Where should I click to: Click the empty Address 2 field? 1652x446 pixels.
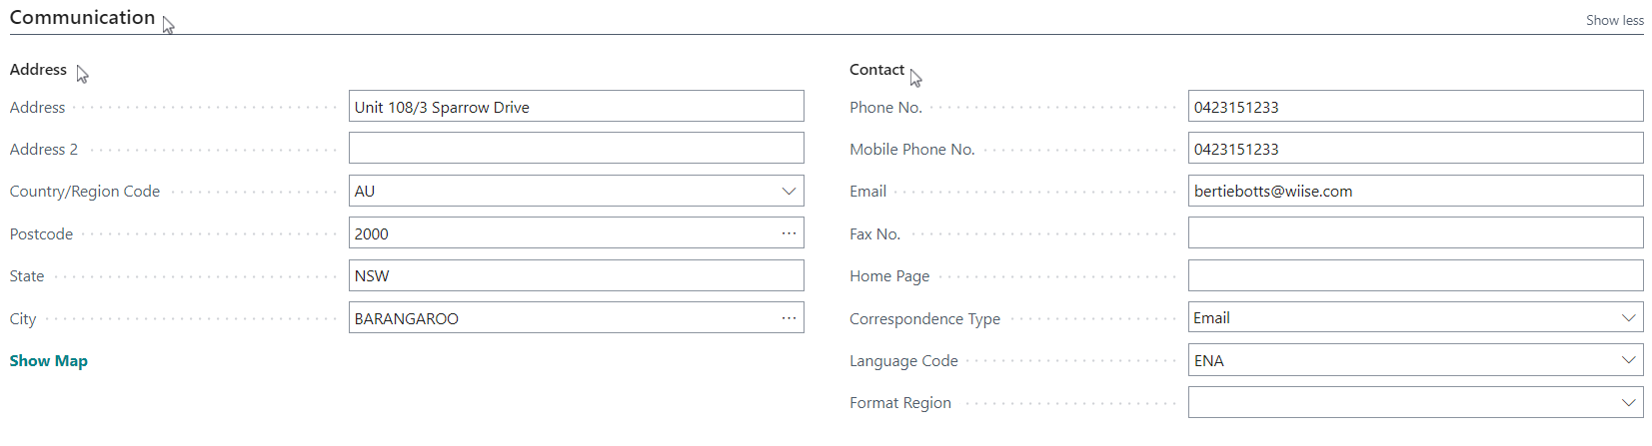click(576, 149)
